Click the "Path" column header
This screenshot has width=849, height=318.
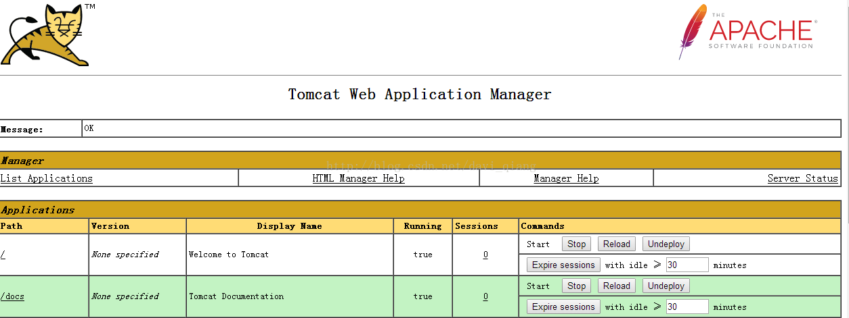click(x=12, y=226)
